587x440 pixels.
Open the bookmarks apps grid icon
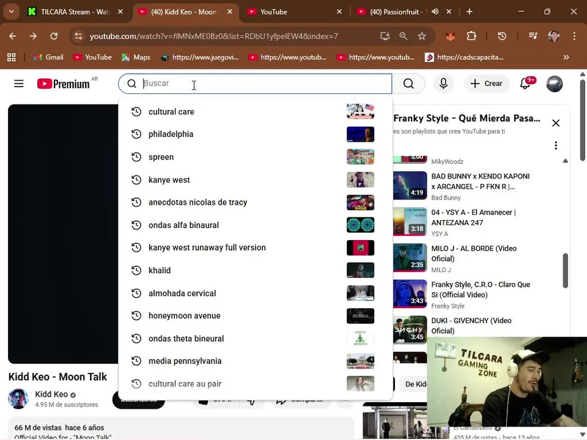tap(12, 57)
